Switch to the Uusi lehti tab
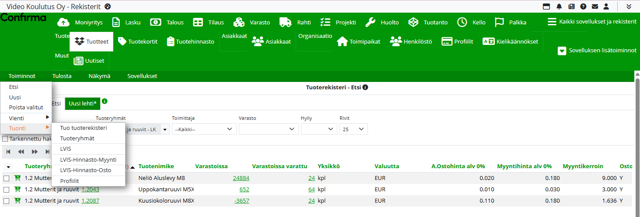640x217 pixels. 82,103
